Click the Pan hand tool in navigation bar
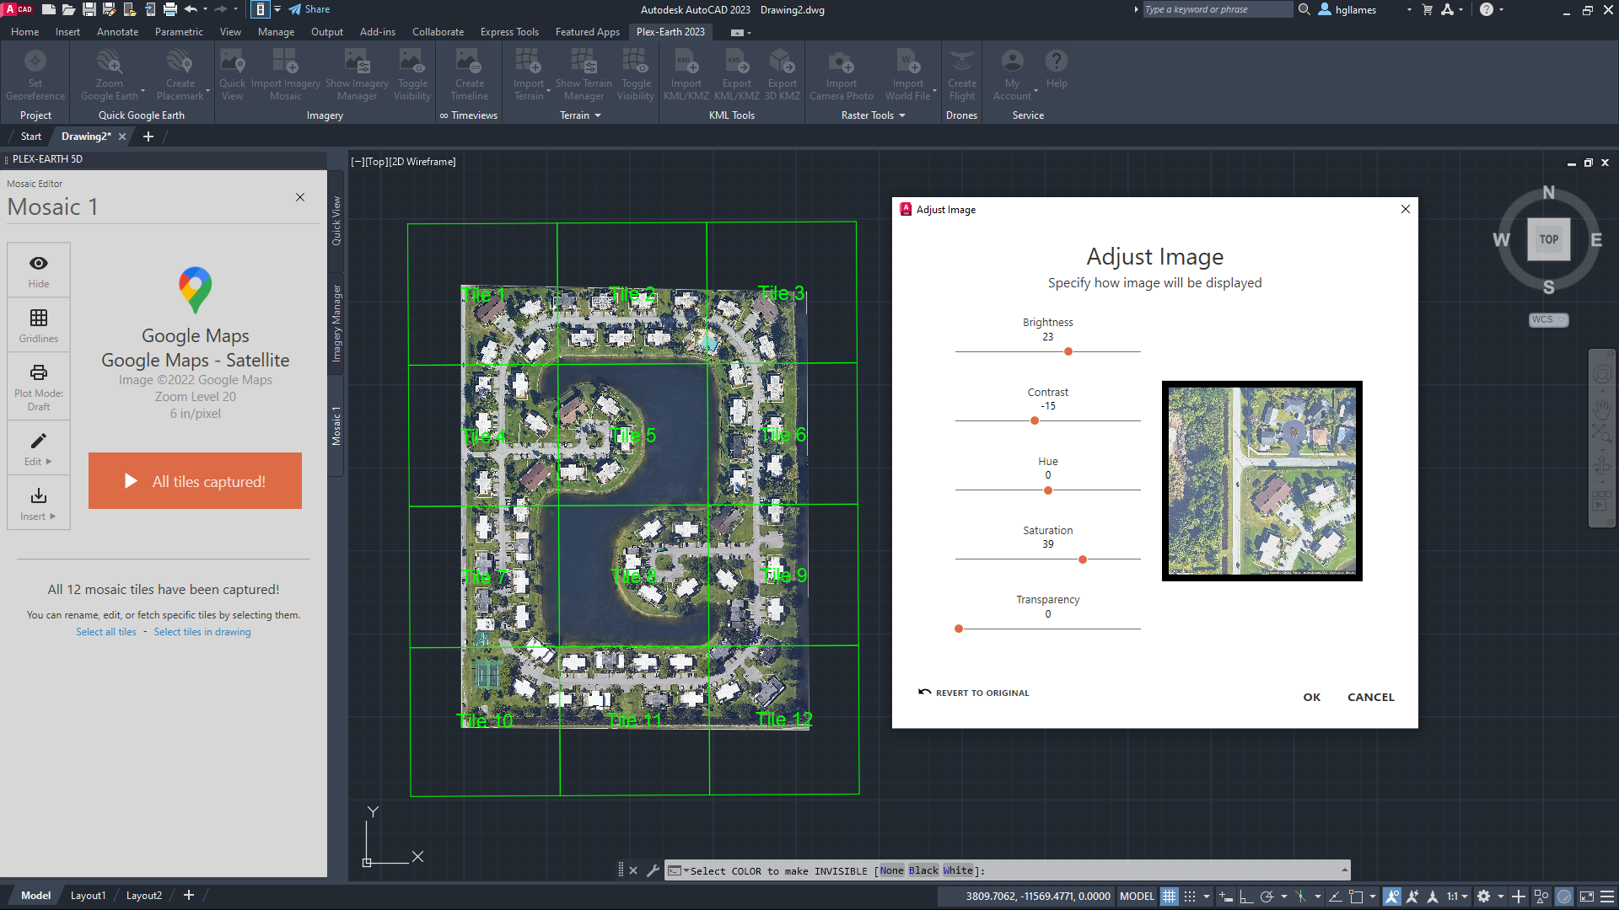Image resolution: width=1619 pixels, height=910 pixels. (1601, 409)
